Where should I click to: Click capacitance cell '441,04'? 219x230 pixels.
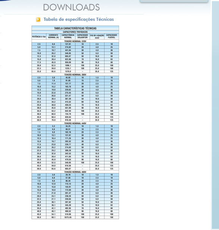click(68, 50)
